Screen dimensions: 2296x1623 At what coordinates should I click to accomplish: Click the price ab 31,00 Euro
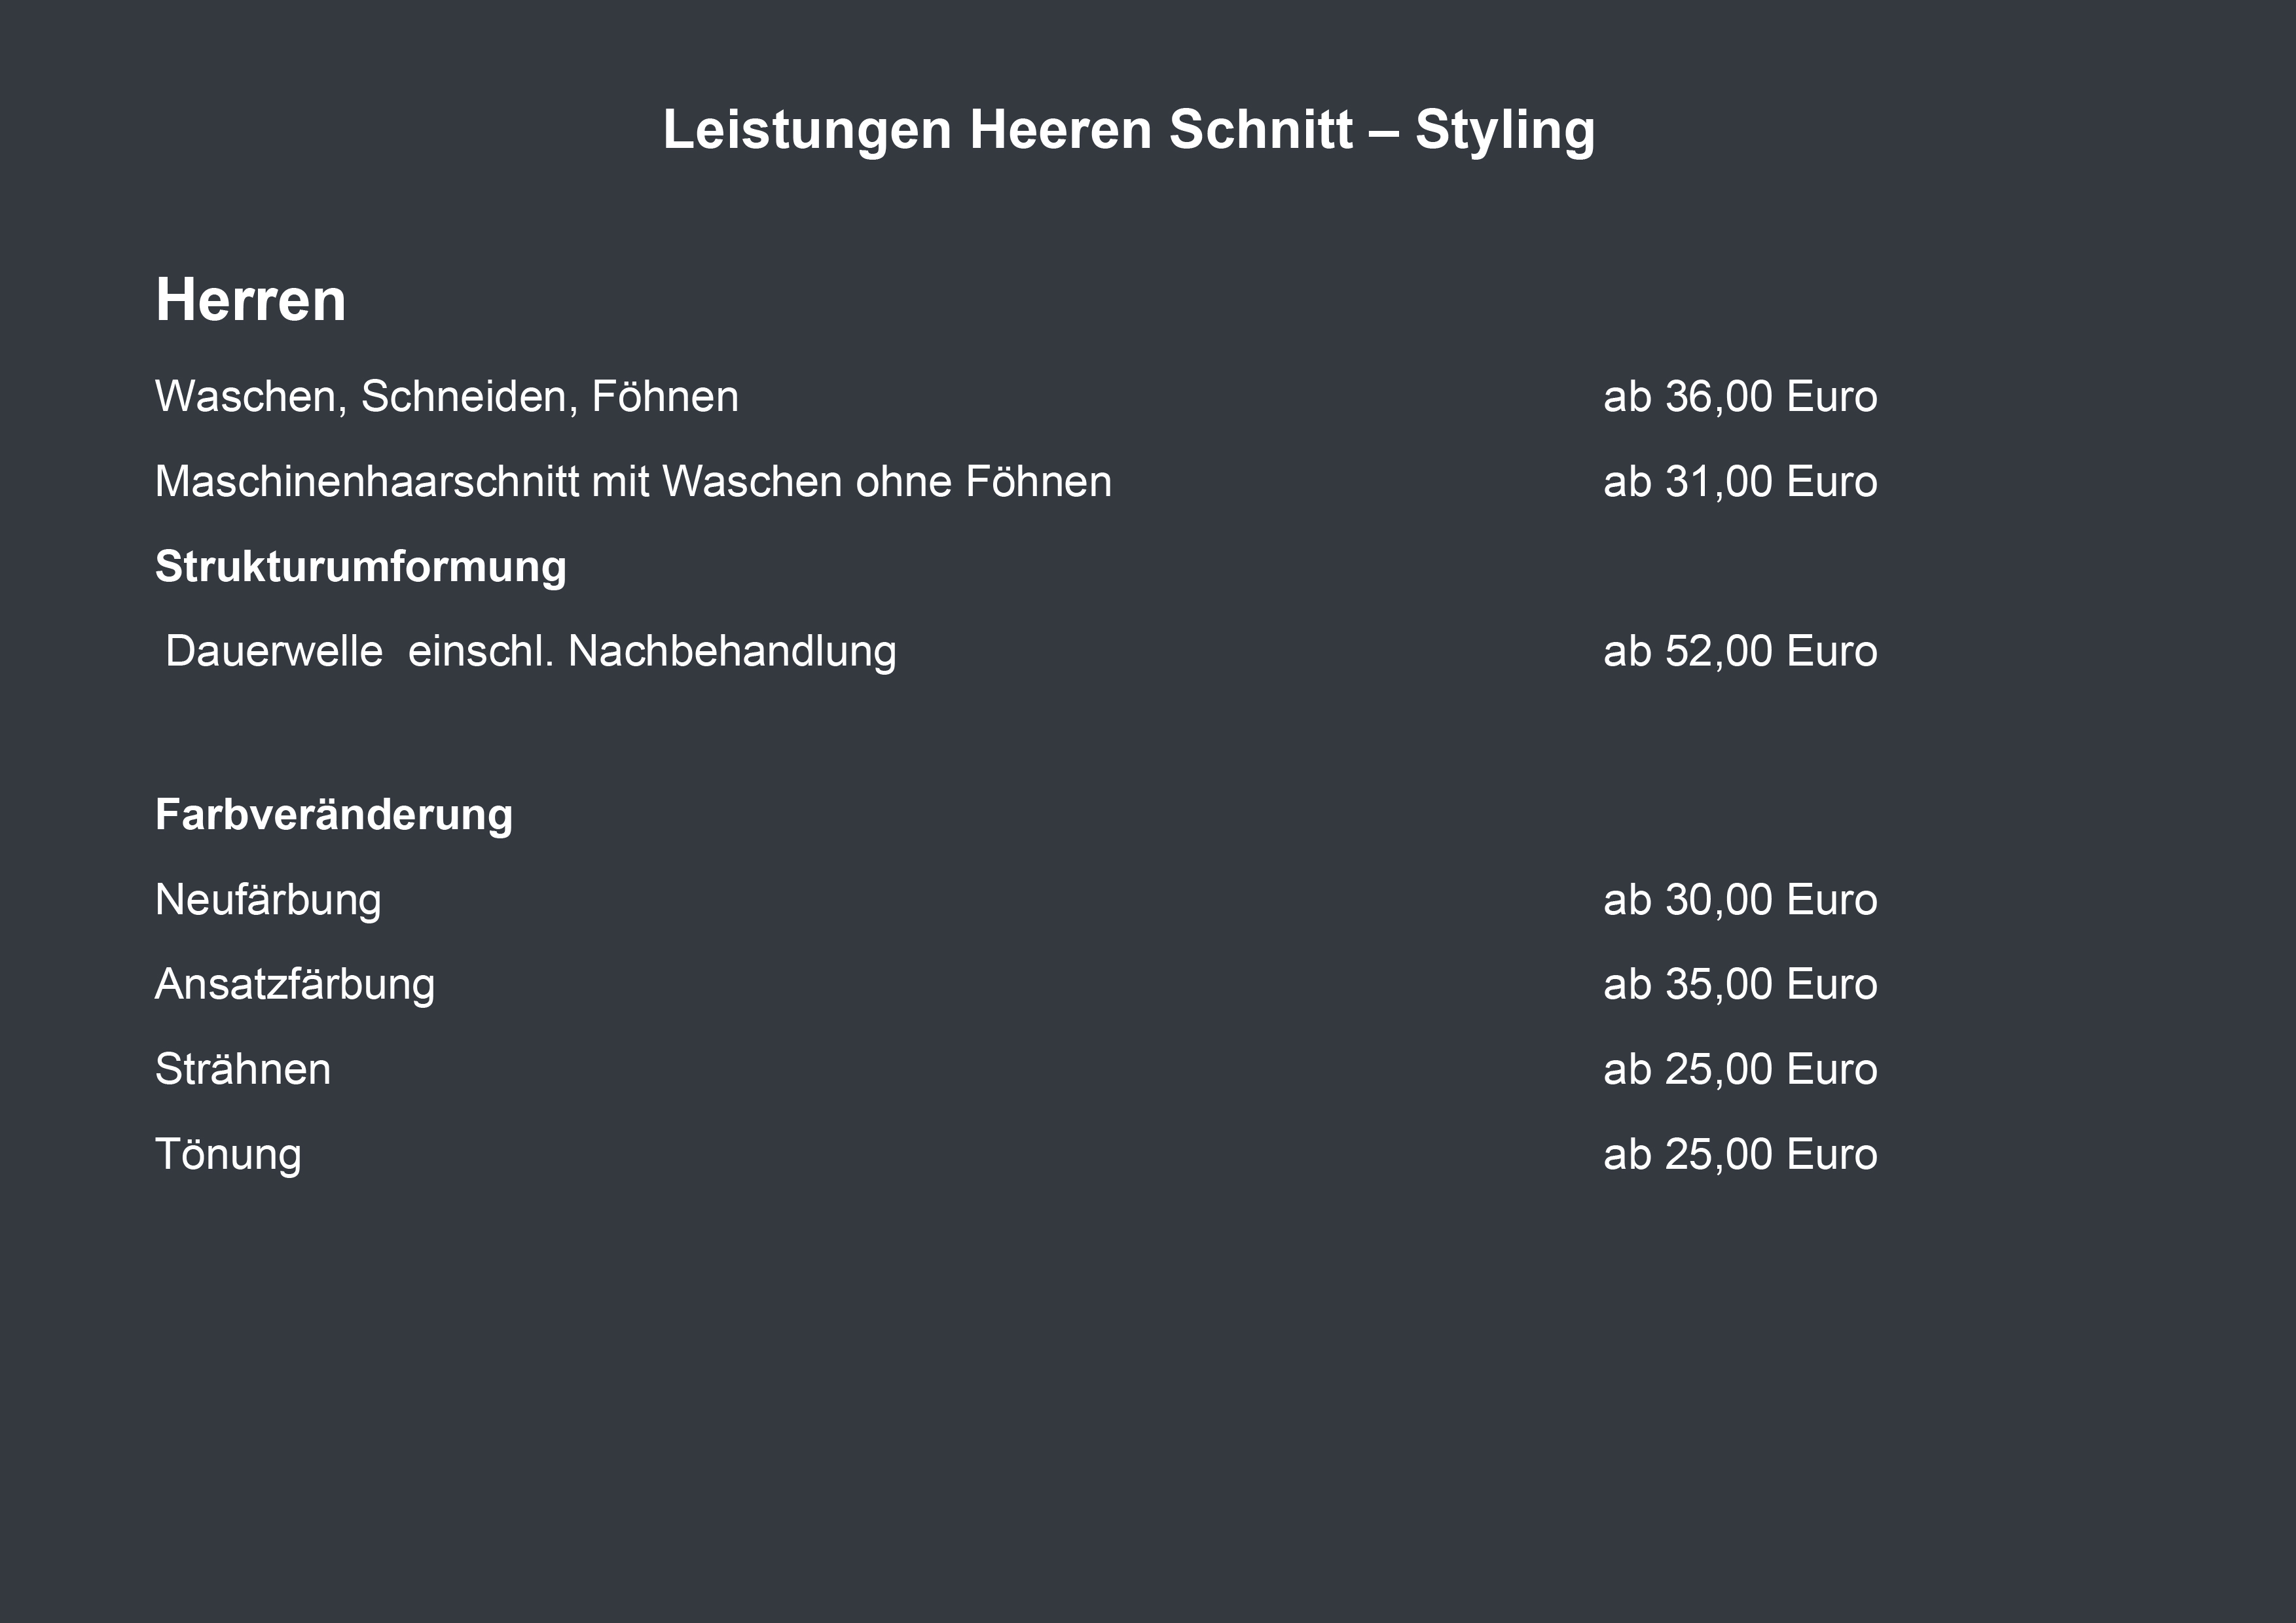(1740, 482)
